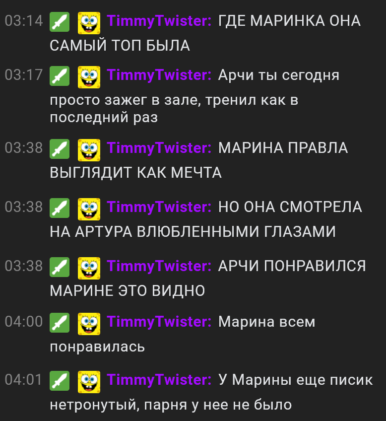Click SpongeBob badge on АРЧИ ПОНРАВИЛСЯ message
Viewport: 386px width, 421px height.
click(89, 268)
